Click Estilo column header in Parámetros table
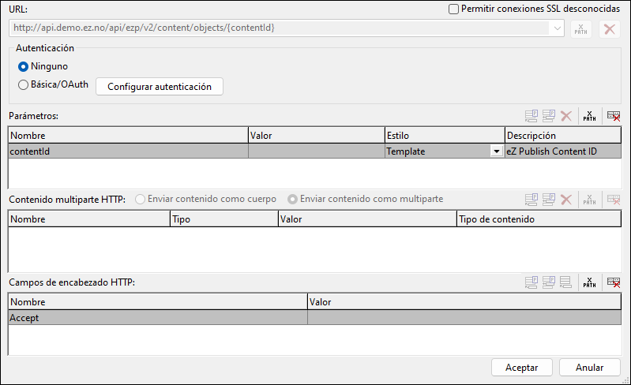 (x=445, y=136)
